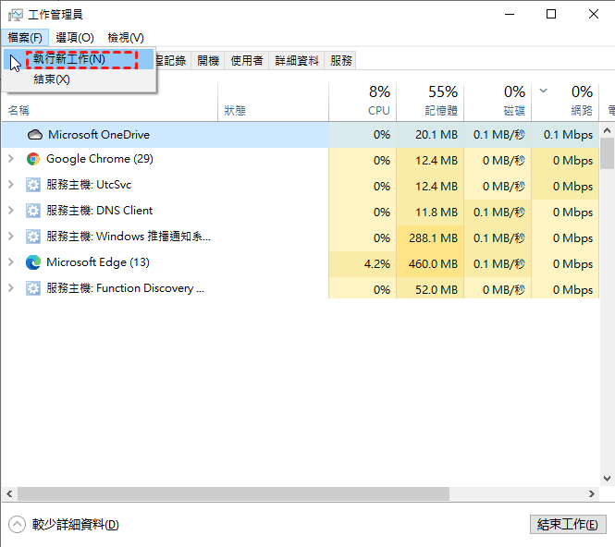
Task: Click the Google Chrome process icon
Action: [33, 159]
